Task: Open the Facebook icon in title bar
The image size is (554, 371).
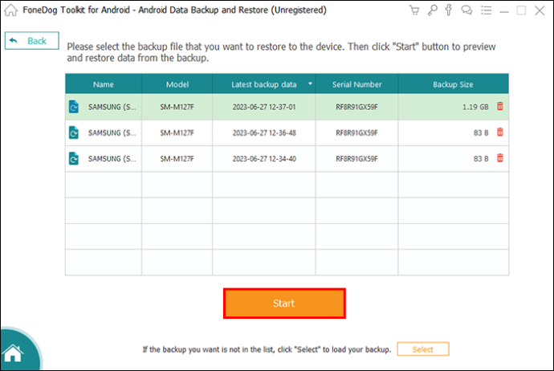Action: (x=449, y=10)
